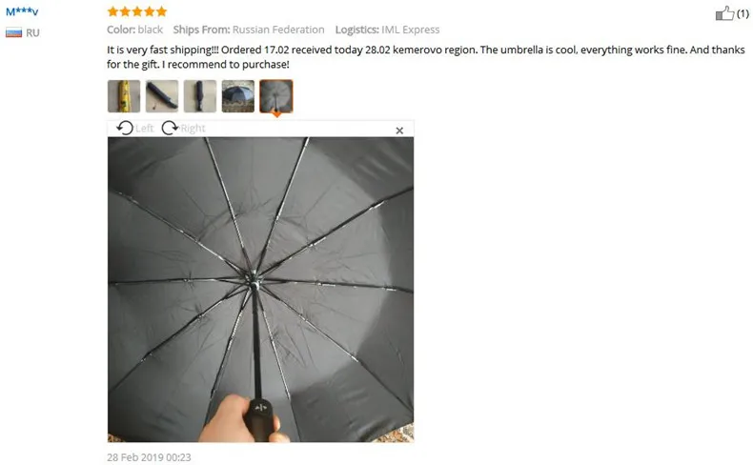Open the yellow umbrella thumbnail
The image size is (753, 465).
(124, 96)
